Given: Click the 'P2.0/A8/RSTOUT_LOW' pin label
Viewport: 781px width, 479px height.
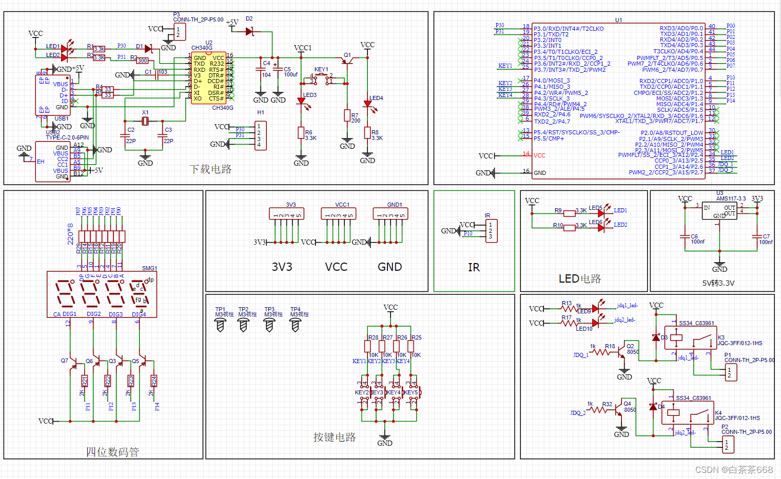Looking at the screenshot, I should pos(672,133).
